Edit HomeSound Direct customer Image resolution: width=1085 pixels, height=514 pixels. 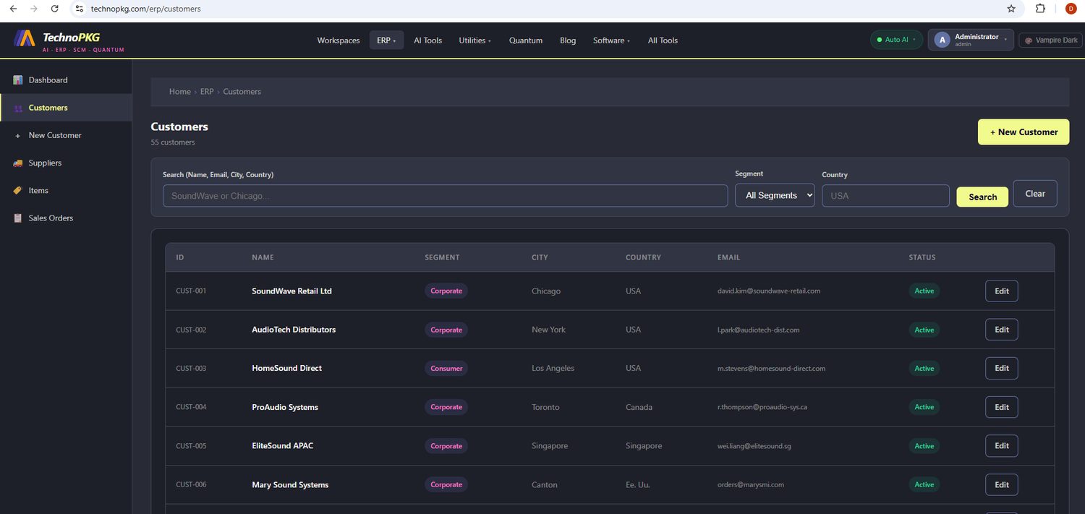pyautogui.click(x=1002, y=368)
